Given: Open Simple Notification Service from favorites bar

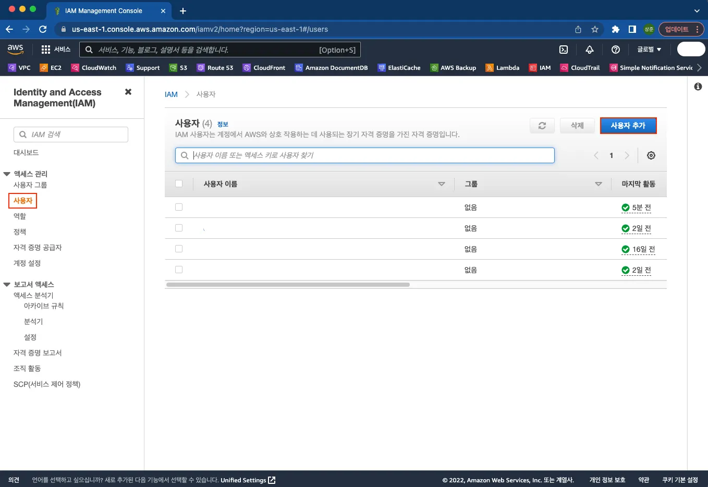Looking at the screenshot, I should pyautogui.click(x=651, y=68).
